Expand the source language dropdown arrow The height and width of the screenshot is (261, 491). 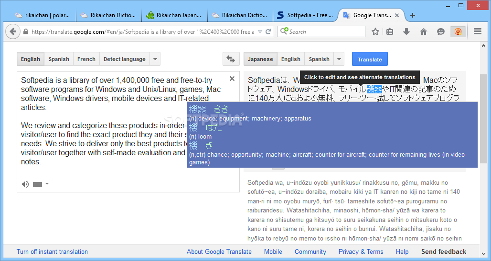click(155, 59)
